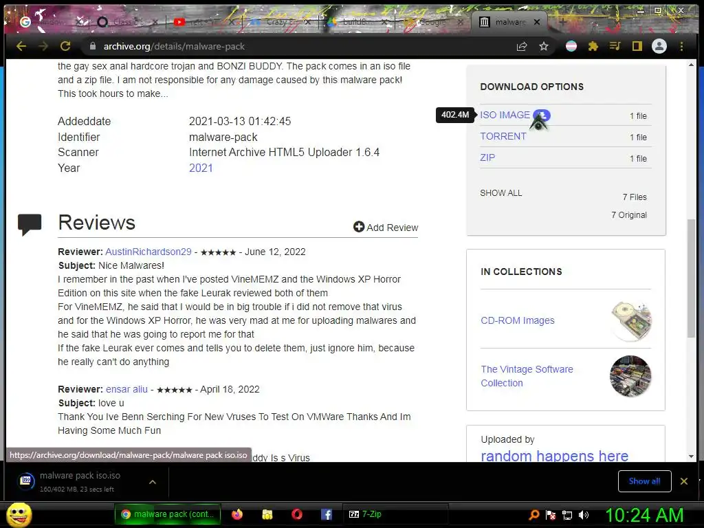The height and width of the screenshot is (528, 704).
Task: Click the Add Review button
Action: coord(386,227)
